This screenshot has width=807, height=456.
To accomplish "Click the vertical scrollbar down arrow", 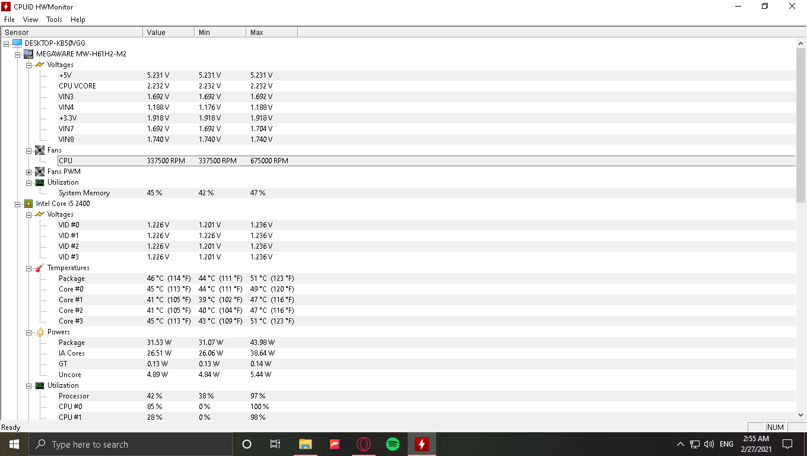I will (800, 415).
